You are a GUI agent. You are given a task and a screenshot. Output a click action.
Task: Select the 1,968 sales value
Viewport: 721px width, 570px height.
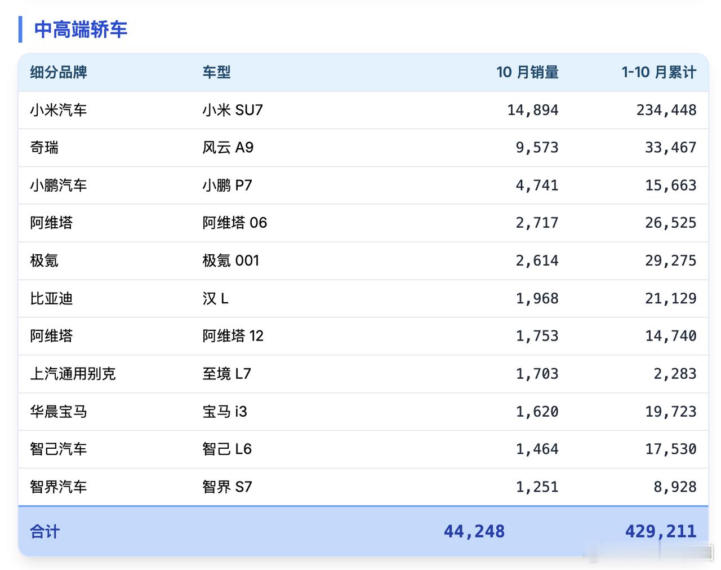coord(537,298)
